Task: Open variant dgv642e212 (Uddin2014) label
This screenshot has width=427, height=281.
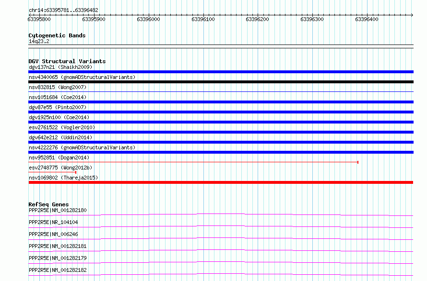Action: [x=60, y=137]
